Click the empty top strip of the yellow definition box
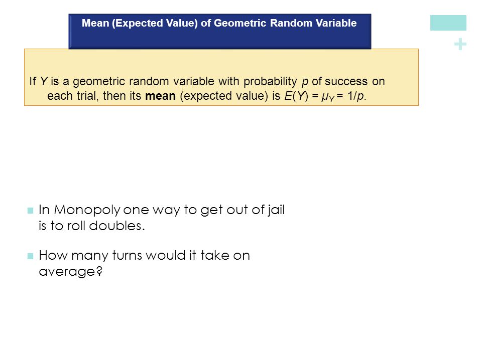 (221, 61)
